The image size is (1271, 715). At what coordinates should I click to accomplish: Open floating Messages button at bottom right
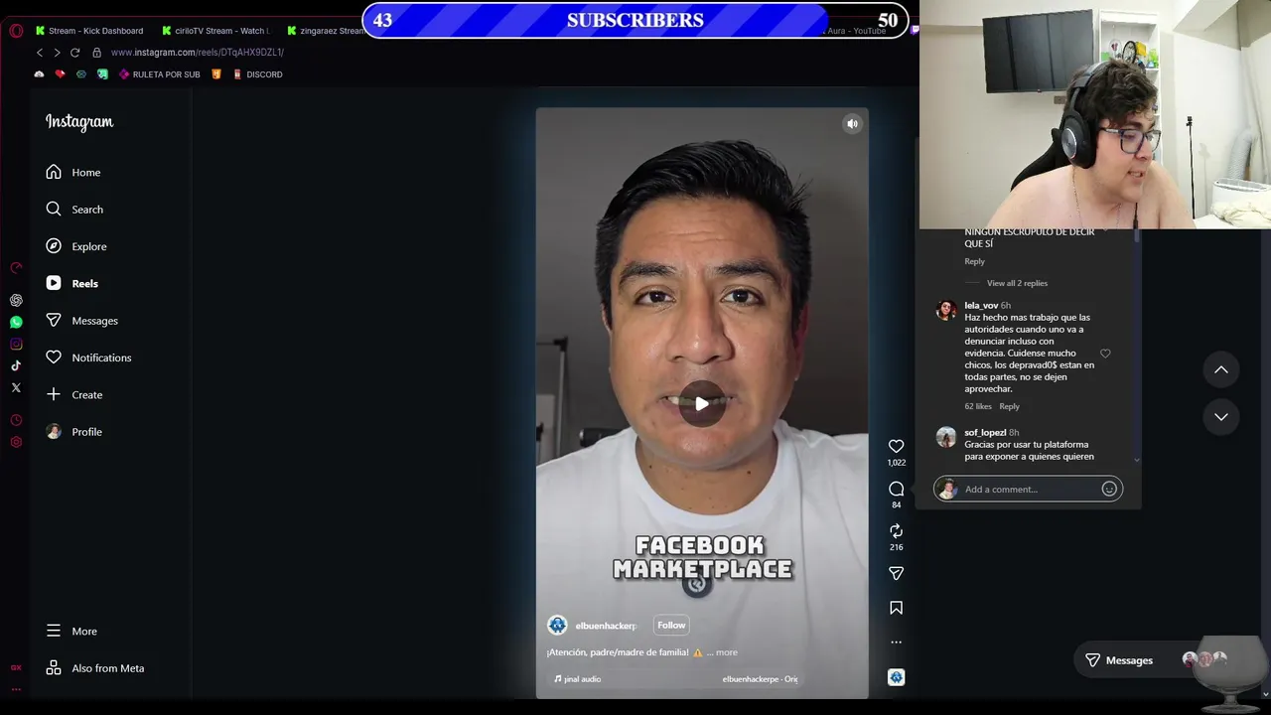[1156, 660]
